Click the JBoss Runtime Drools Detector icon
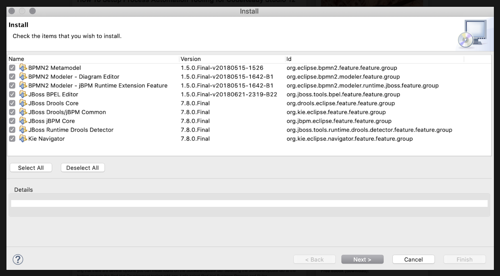The image size is (500, 276). click(23, 129)
